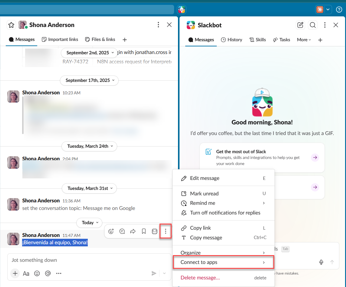Switch to Important links tab
Screen dimensions: 346x287
[x=60, y=39]
